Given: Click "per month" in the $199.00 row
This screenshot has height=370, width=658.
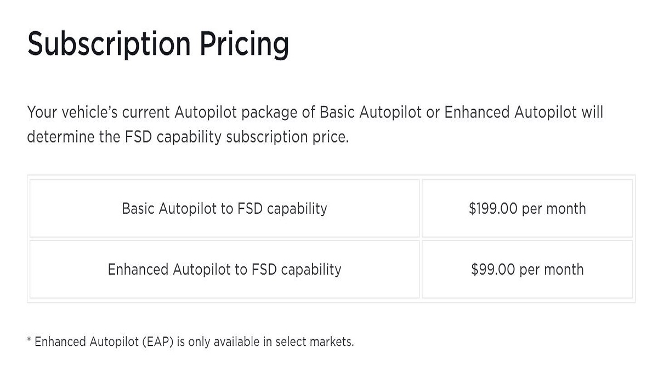Looking at the screenshot, I should coord(554,209).
